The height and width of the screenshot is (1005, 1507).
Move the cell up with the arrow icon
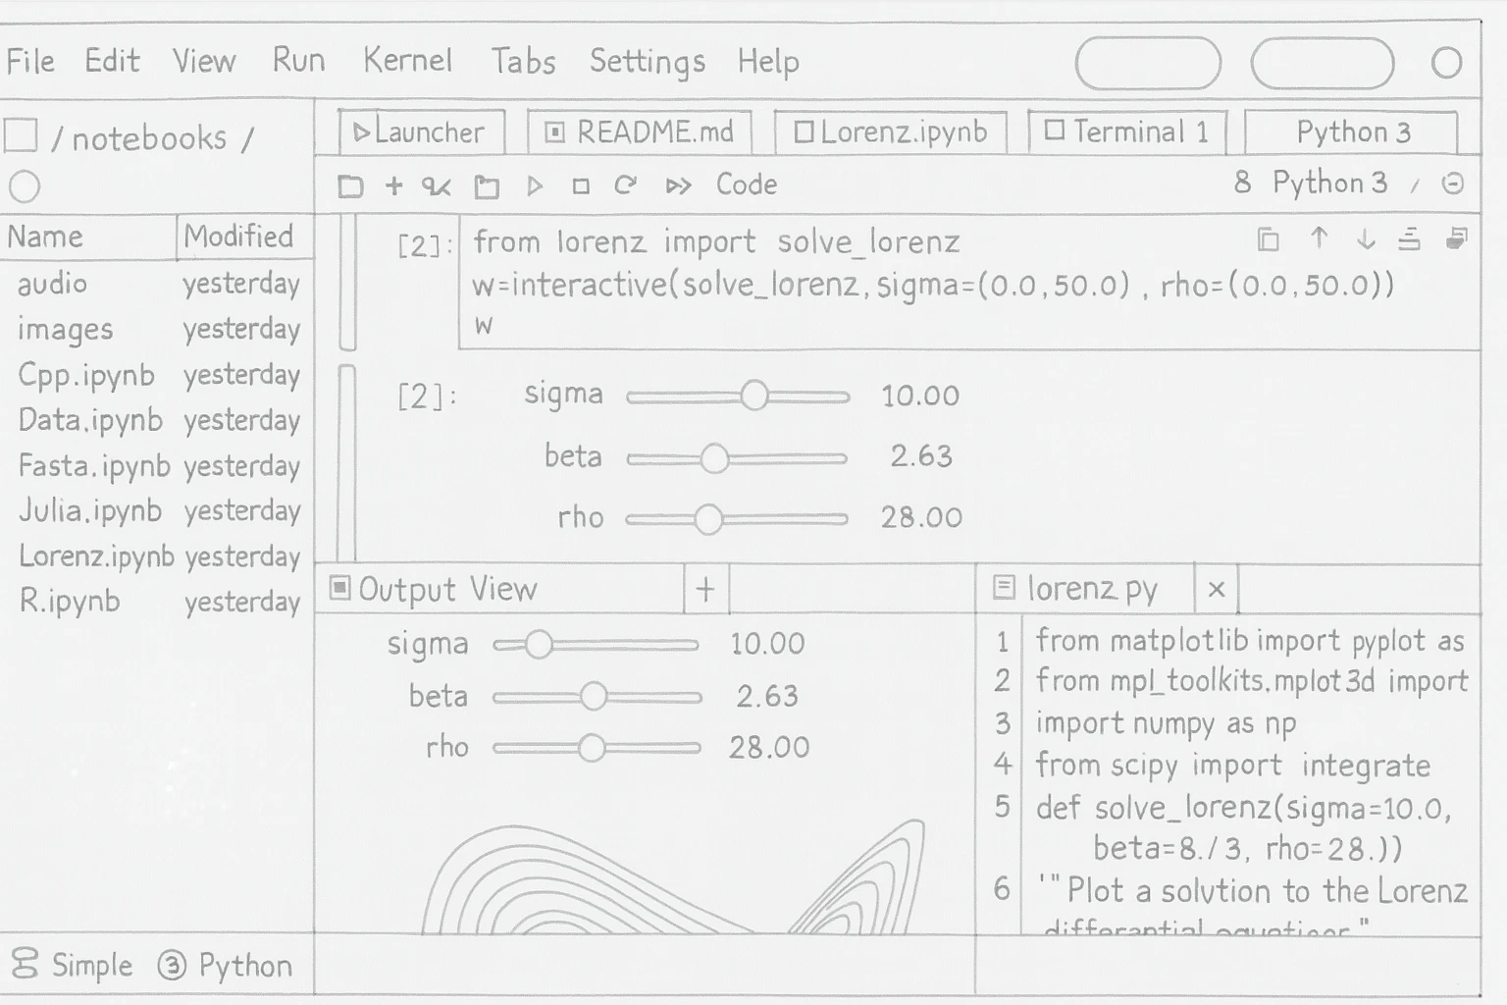1320,239
